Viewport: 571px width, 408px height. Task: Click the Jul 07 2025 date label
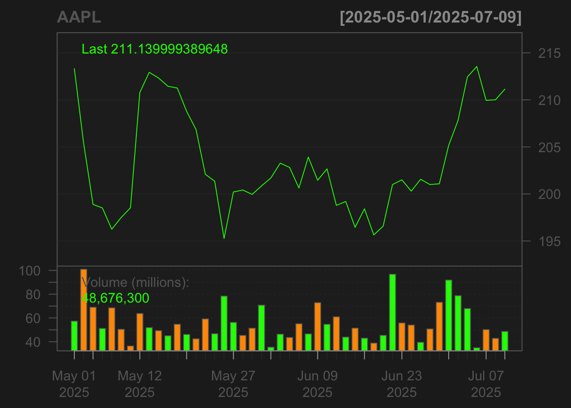tap(486, 384)
